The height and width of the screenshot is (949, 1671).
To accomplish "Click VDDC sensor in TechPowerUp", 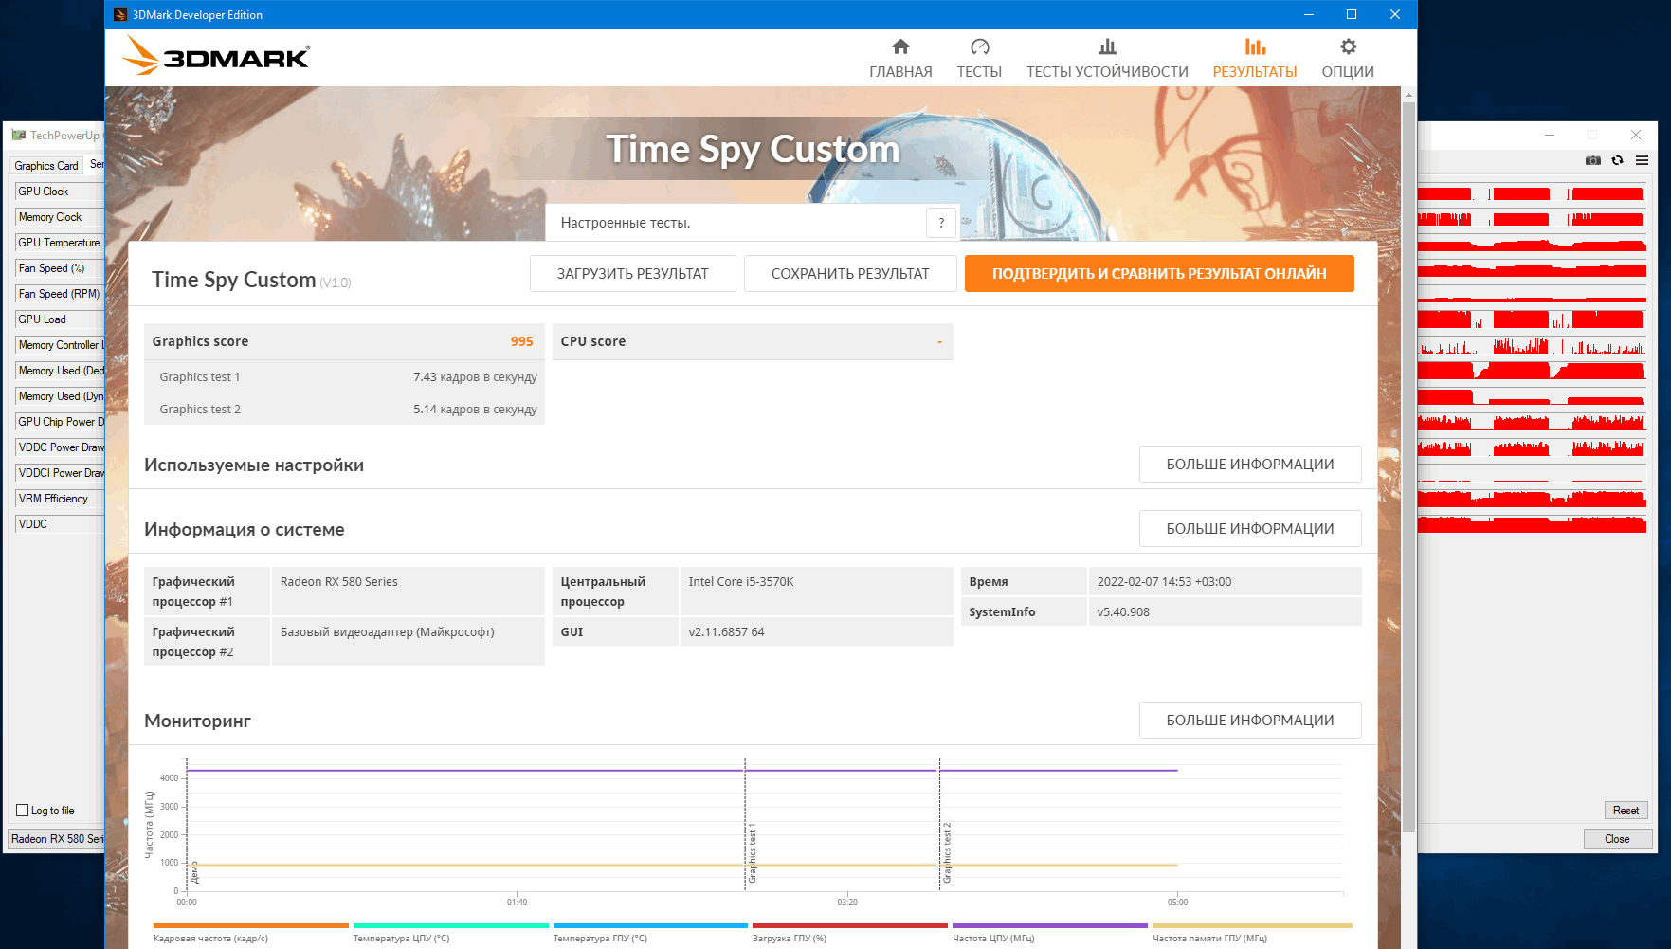I will [60, 524].
